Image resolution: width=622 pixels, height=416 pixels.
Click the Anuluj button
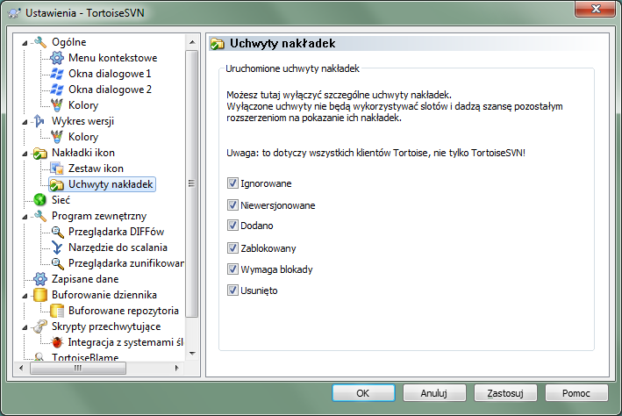pos(434,393)
